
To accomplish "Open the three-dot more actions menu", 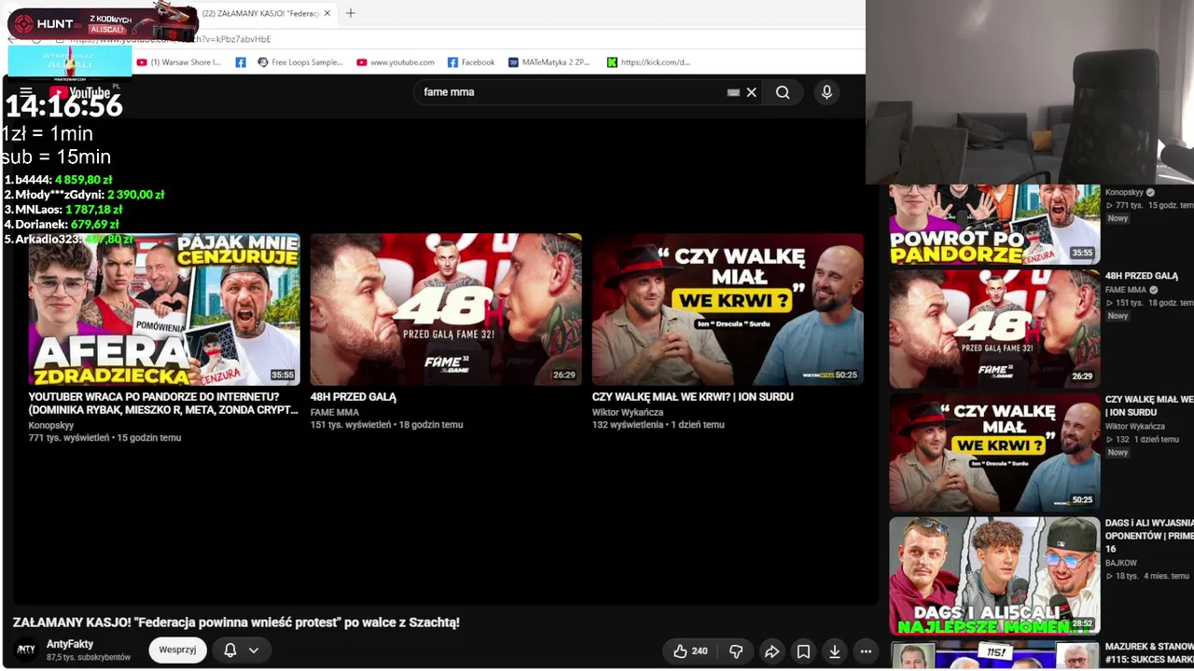I will point(866,651).
